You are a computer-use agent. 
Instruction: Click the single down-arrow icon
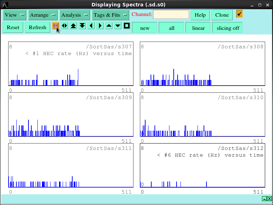pos(118,26)
